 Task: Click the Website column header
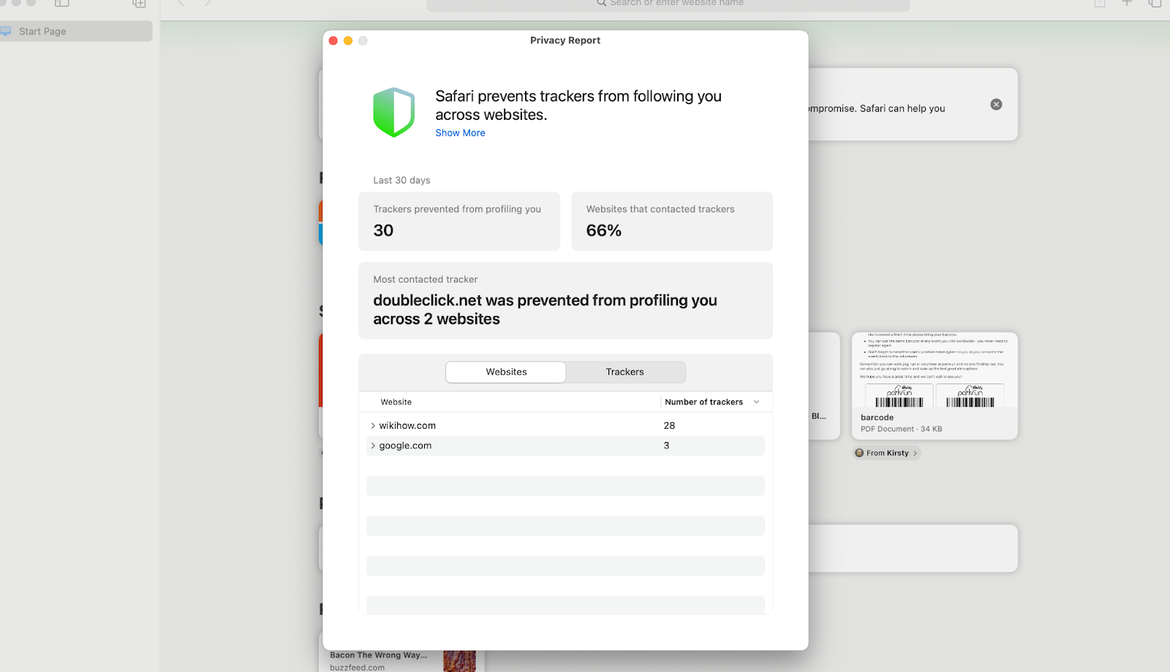(x=396, y=402)
